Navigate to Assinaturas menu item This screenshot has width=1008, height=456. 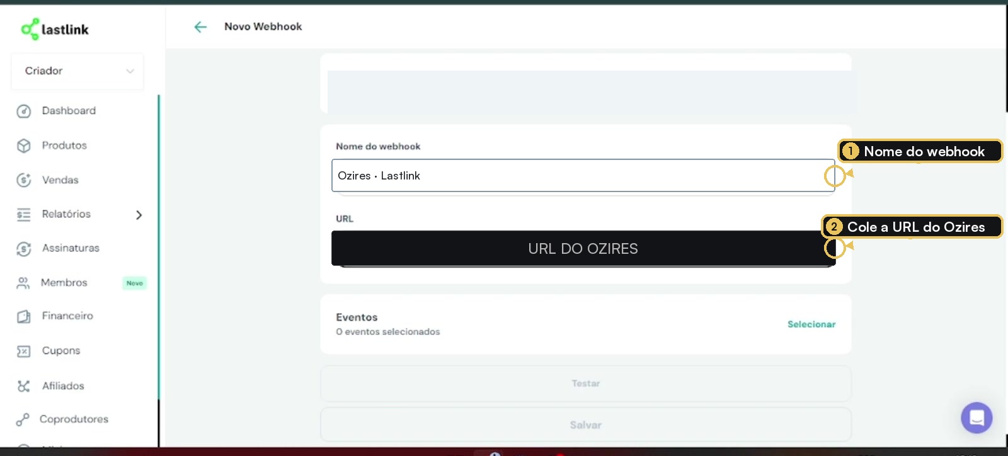point(71,248)
